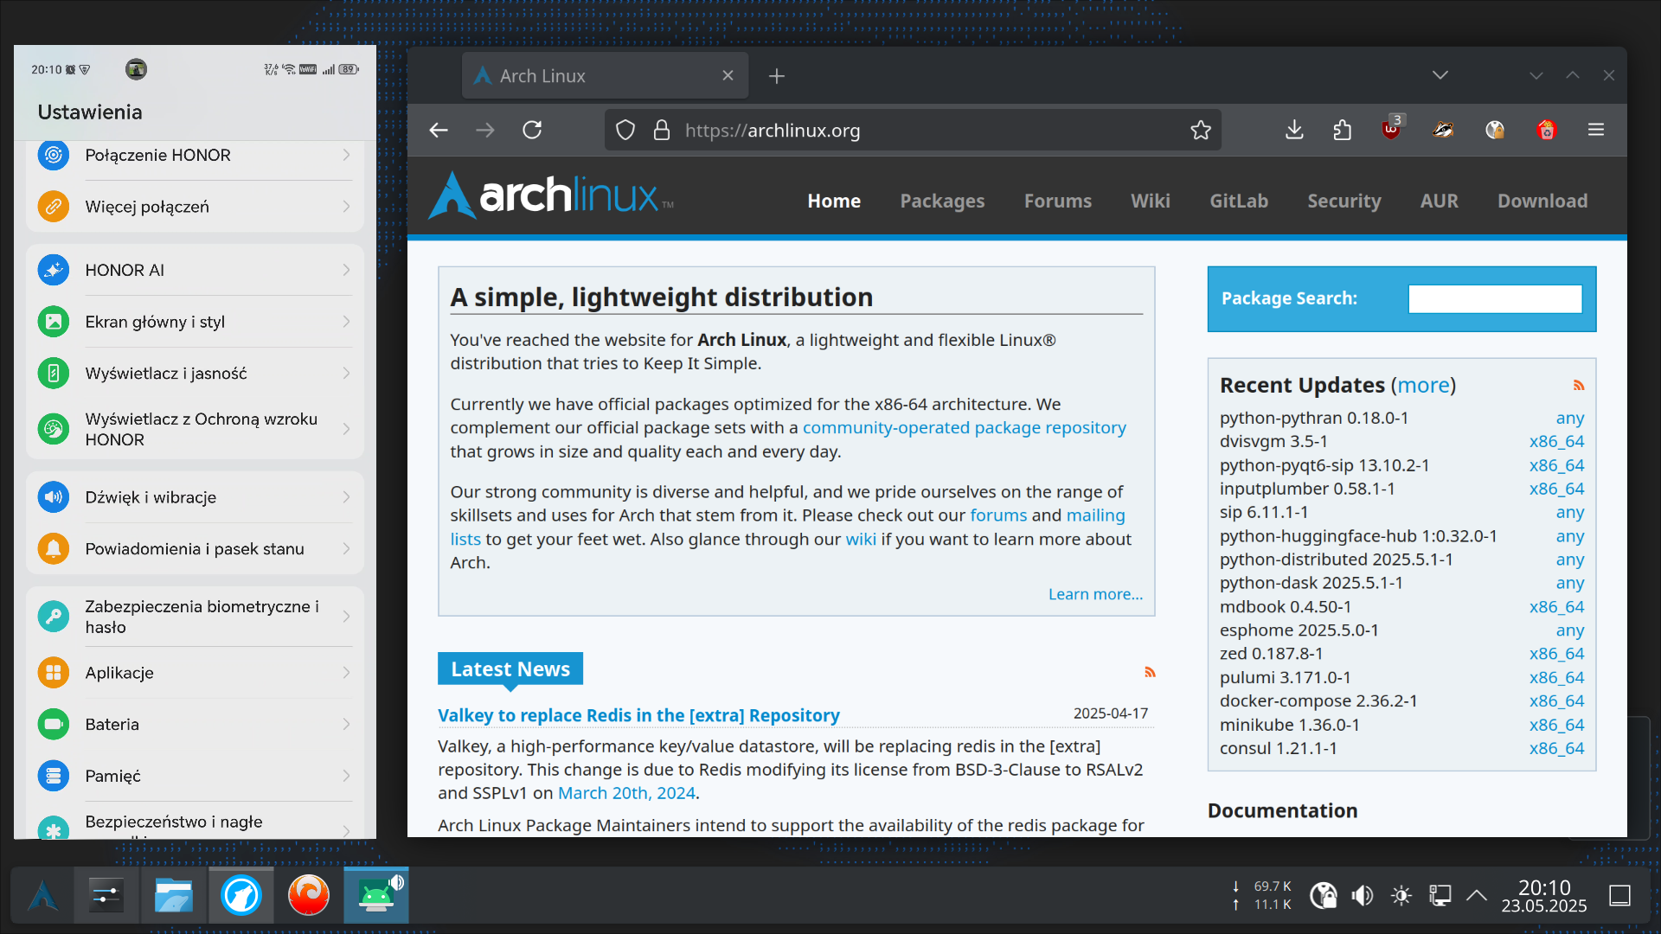Open the Wiki navigation item

[1151, 201]
